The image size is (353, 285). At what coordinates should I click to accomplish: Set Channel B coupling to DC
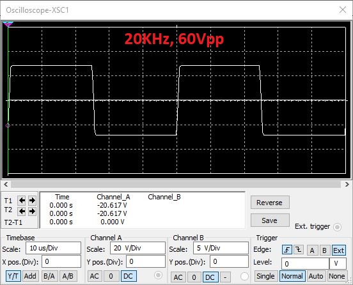(x=210, y=277)
